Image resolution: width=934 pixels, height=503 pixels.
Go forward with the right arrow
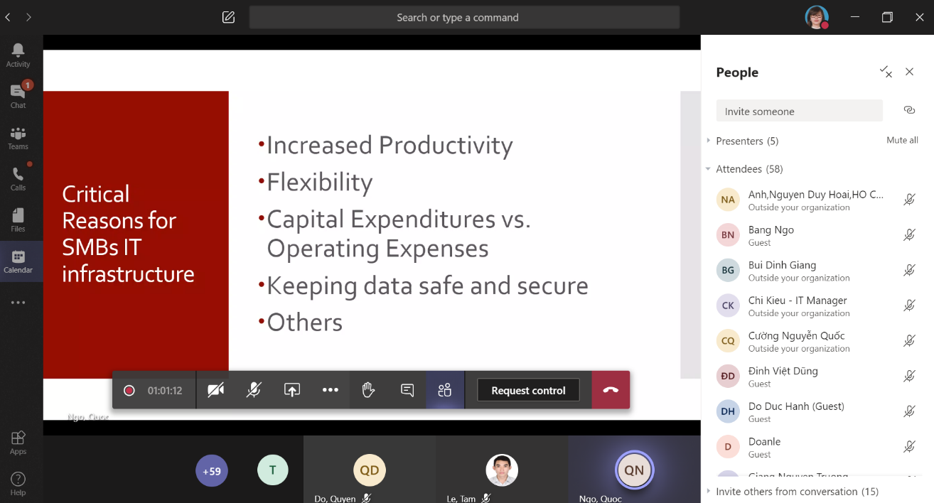coord(28,17)
